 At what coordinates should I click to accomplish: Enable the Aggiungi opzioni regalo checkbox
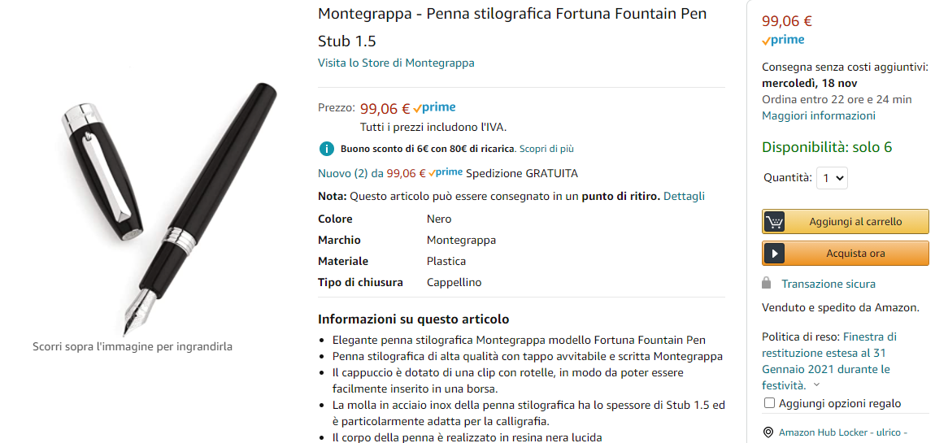point(769,403)
